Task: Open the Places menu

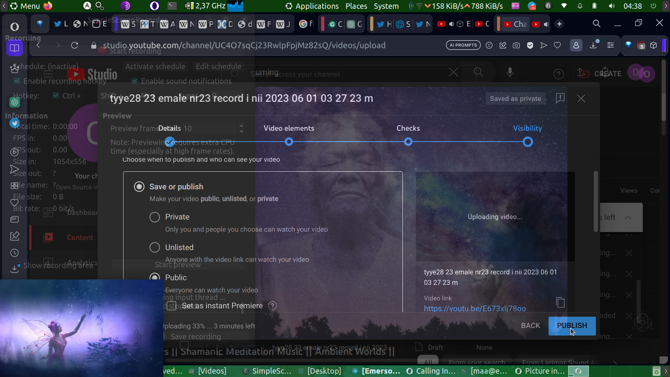Action: tap(356, 6)
